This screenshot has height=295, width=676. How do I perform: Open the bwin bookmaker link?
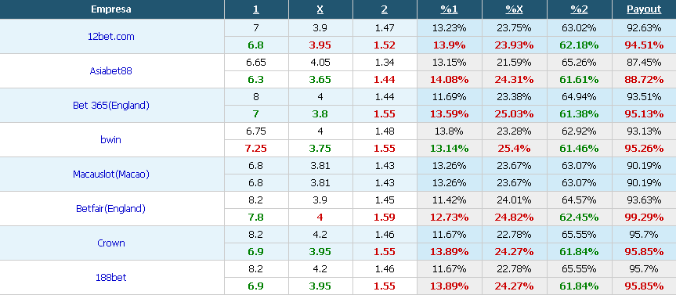(111, 140)
